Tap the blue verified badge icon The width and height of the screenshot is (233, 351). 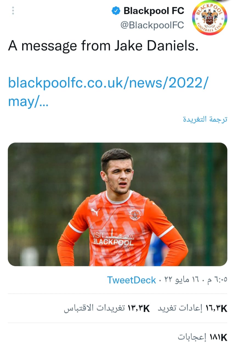(116, 11)
